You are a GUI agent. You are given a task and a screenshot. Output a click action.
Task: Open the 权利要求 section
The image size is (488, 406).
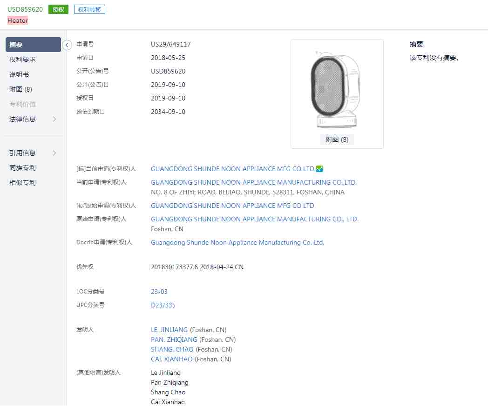click(22, 60)
